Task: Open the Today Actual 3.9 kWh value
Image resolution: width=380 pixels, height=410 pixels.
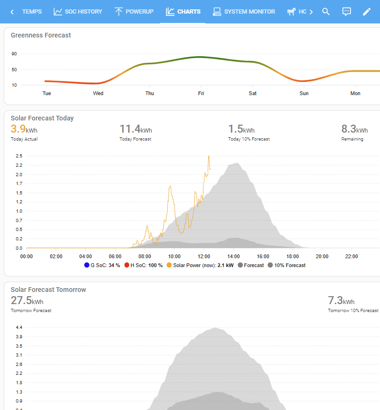Action: 24,129
